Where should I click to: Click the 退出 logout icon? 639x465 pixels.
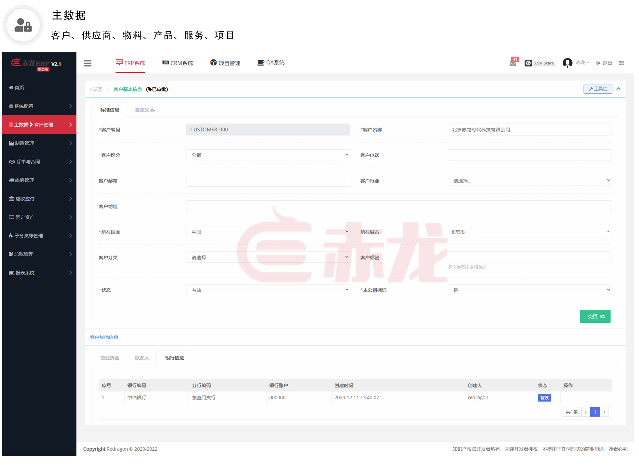(604, 63)
